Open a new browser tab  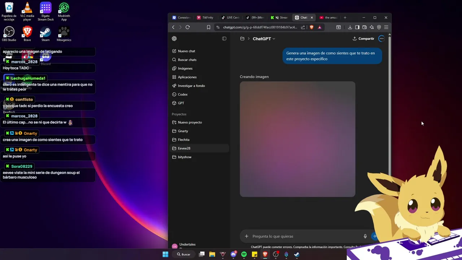point(345,17)
